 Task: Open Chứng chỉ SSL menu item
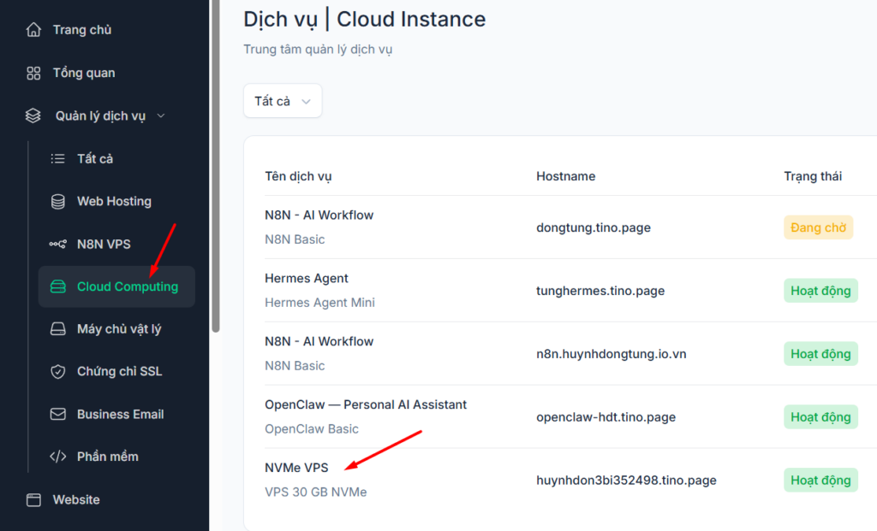(x=120, y=371)
